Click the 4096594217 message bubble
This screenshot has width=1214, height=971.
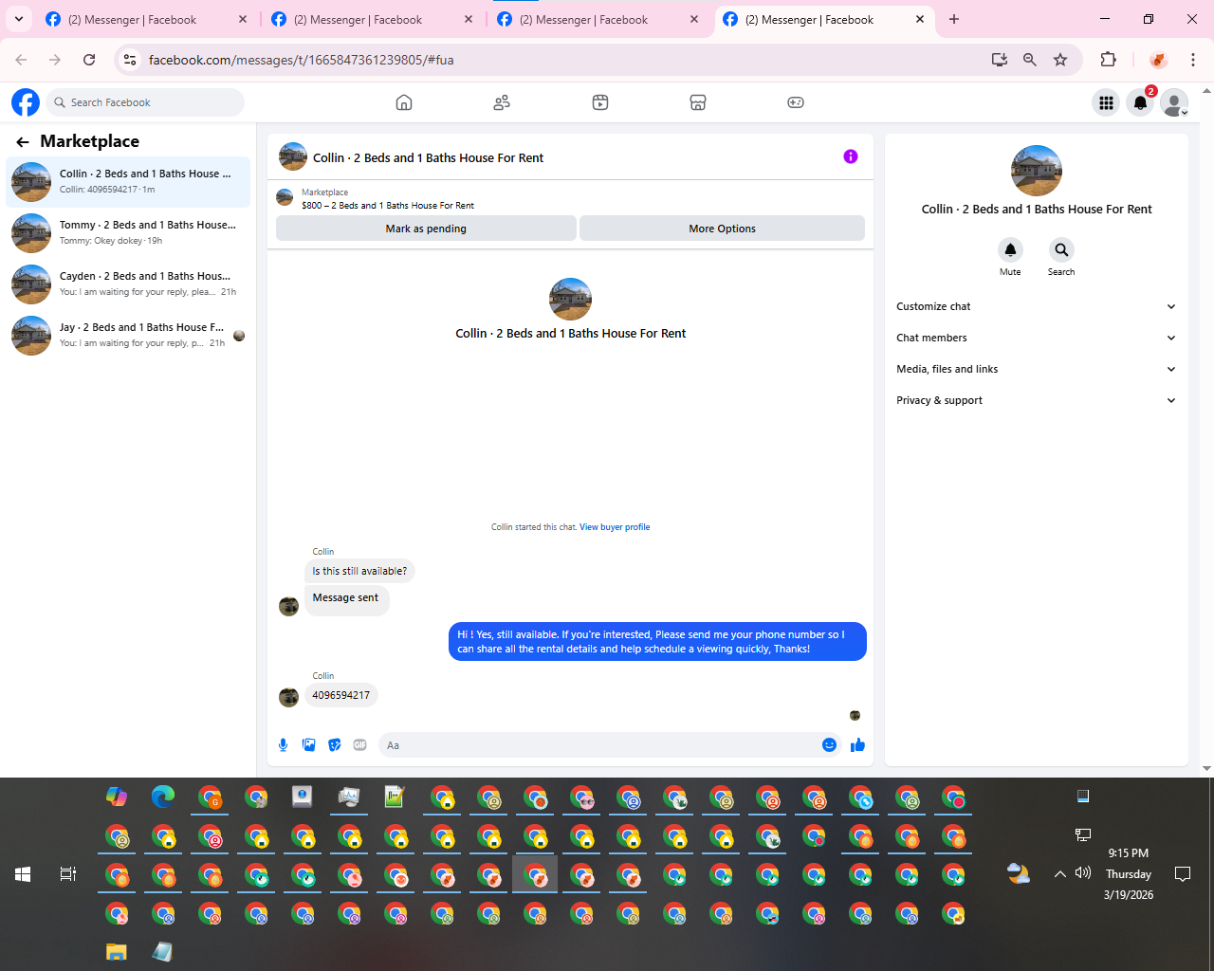tap(341, 695)
